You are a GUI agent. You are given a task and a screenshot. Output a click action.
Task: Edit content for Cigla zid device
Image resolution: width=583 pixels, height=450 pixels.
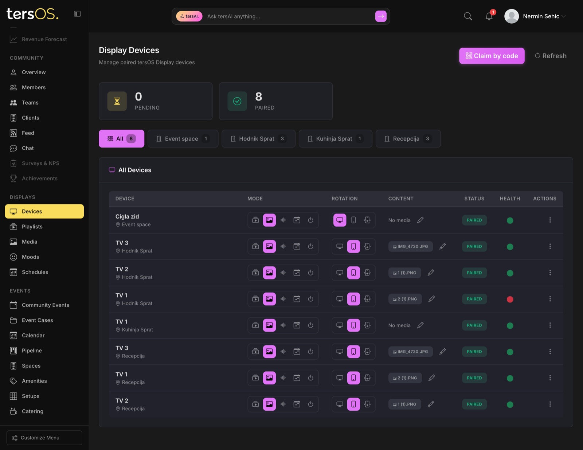[420, 220]
